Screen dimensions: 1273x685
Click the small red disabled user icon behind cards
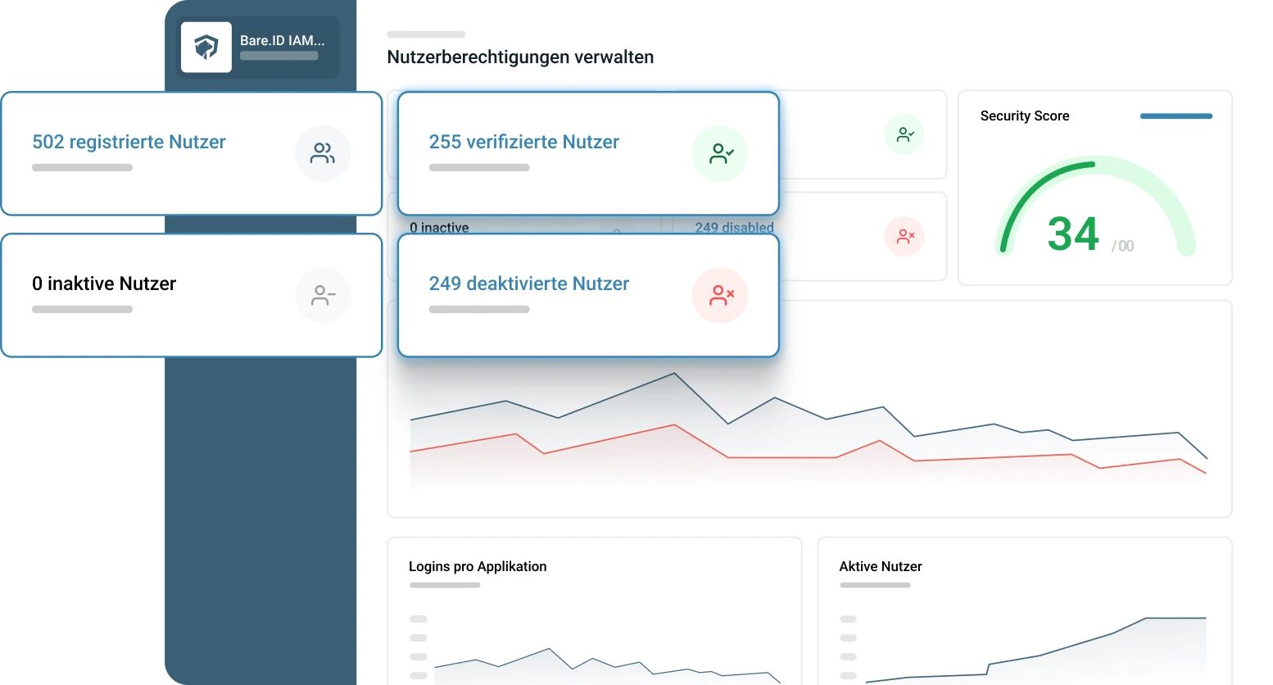click(x=904, y=236)
